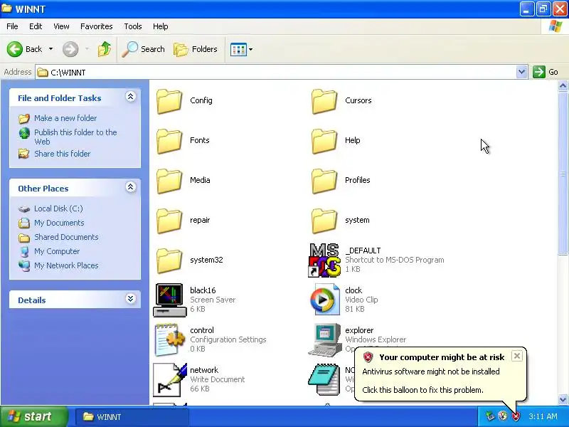Image resolution: width=569 pixels, height=427 pixels.
Task: Open the Back history dropdown arrow
Action: coord(50,49)
